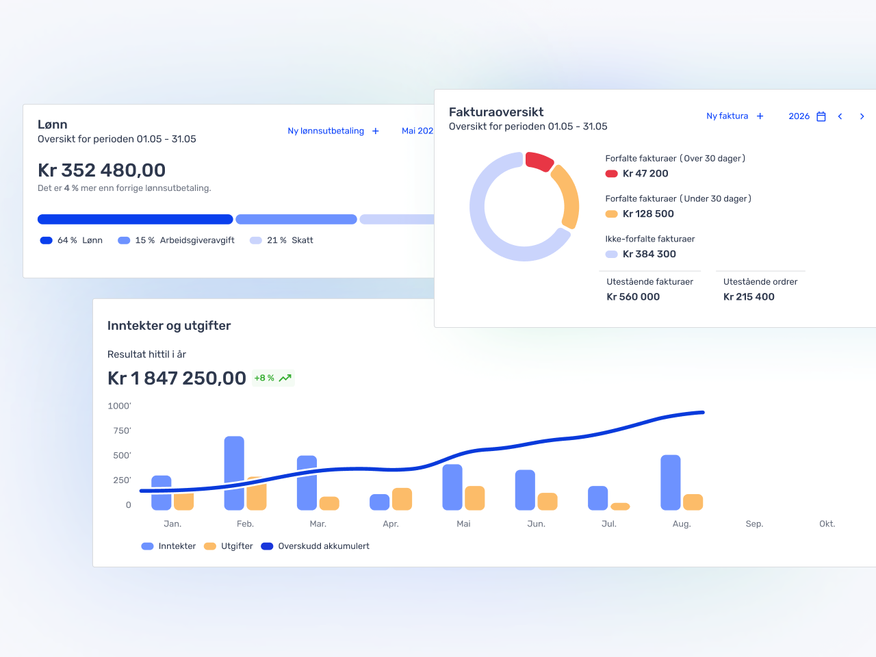Image resolution: width=876 pixels, height=657 pixels.
Task: Select the red overdue segment of donut chart
Action: (539, 162)
